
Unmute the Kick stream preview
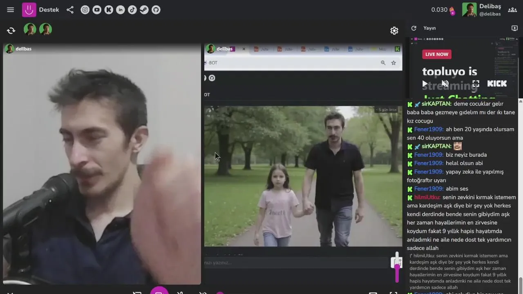click(x=445, y=84)
